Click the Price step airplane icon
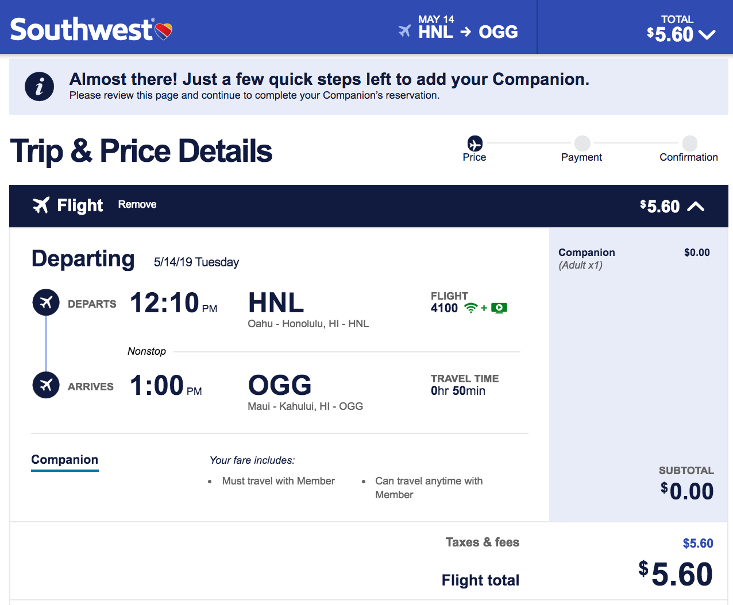 475,144
